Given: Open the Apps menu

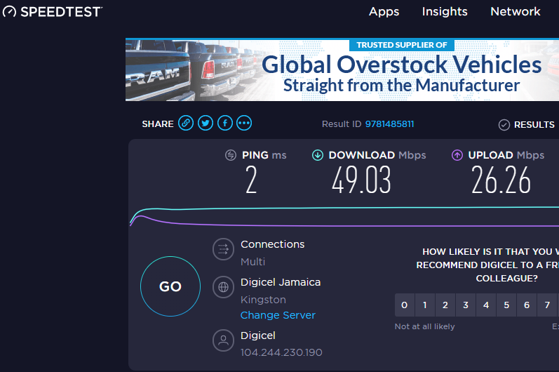Looking at the screenshot, I should coord(384,12).
